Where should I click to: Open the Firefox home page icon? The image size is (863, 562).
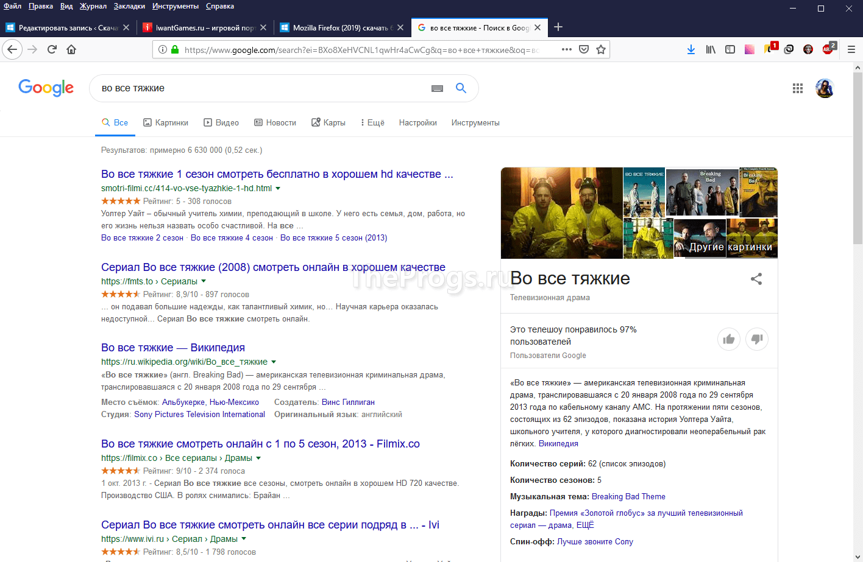(x=71, y=49)
